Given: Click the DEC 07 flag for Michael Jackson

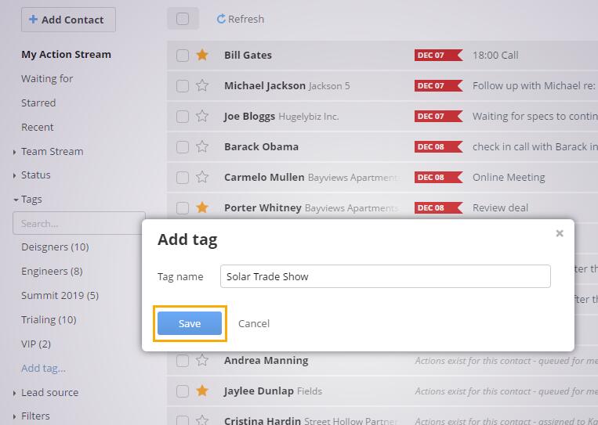Looking at the screenshot, I should point(439,85).
